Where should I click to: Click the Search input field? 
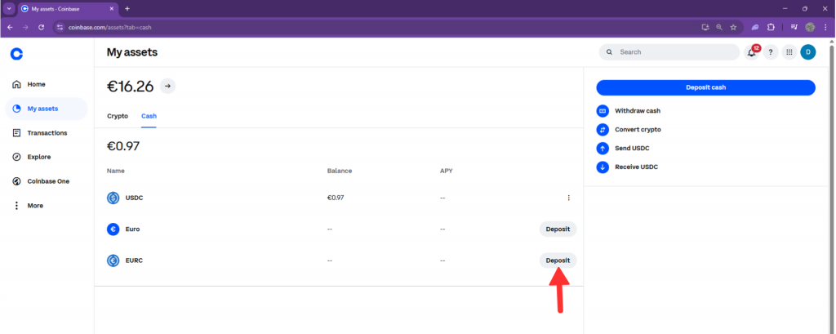(669, 52)
